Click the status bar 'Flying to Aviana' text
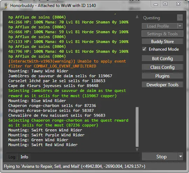The height and width of the screenshot is (173, 189). (x=74, y=166)
